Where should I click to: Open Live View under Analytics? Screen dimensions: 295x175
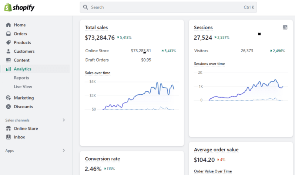(23, 87)
